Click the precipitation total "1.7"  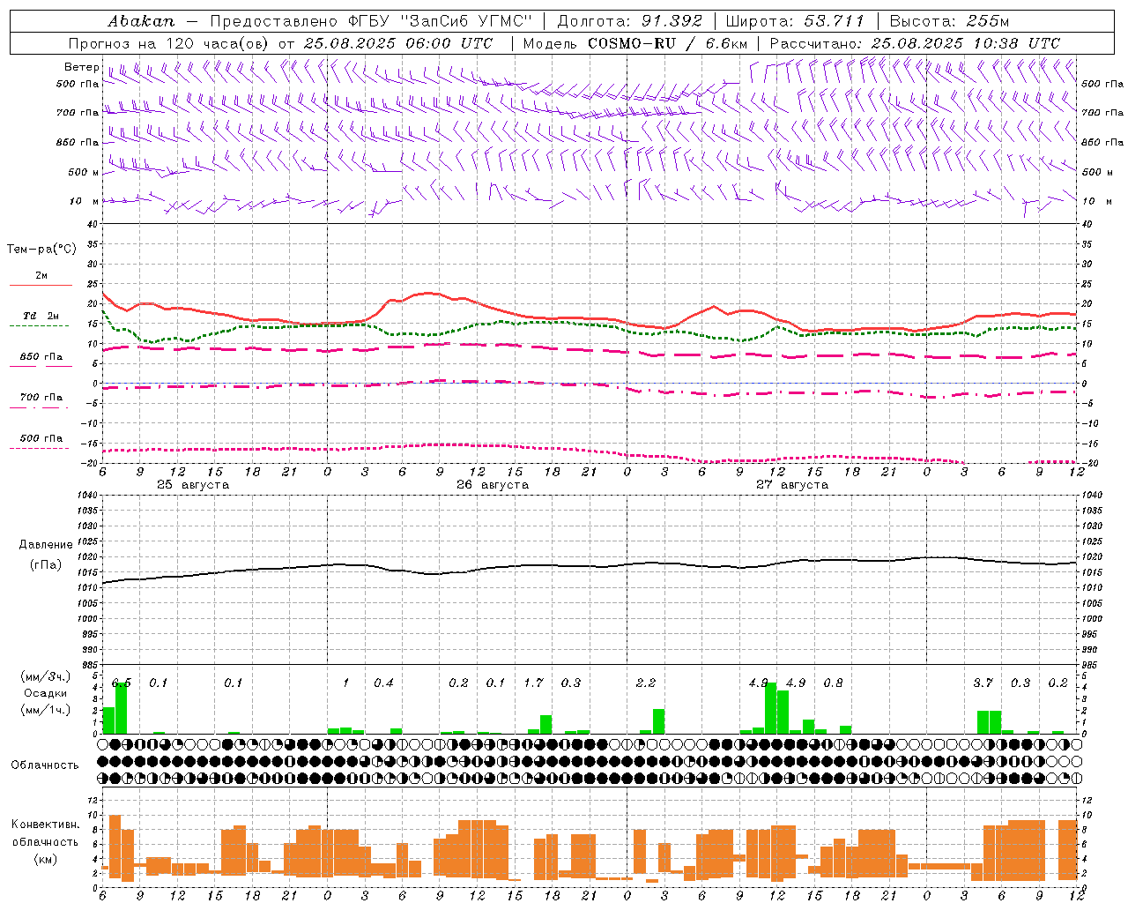tap(533, 683)
